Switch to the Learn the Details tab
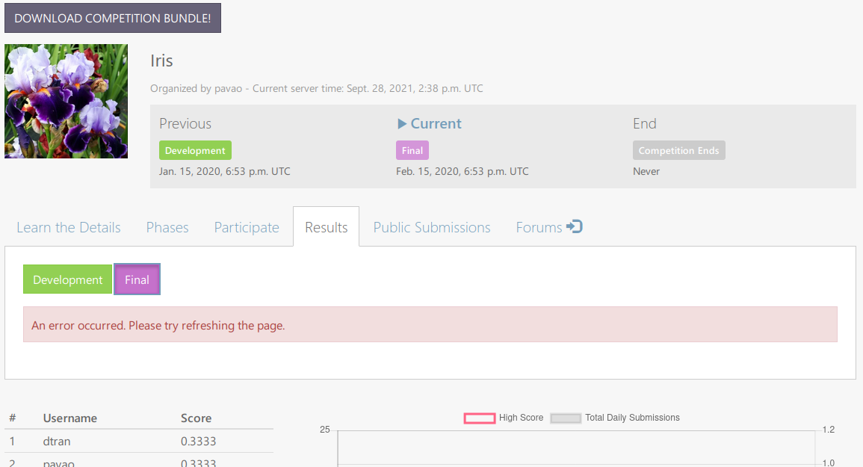This screenshot has width=863, height=467. pos(68,226)
